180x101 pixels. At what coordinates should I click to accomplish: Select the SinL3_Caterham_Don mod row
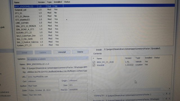(94, 36)
